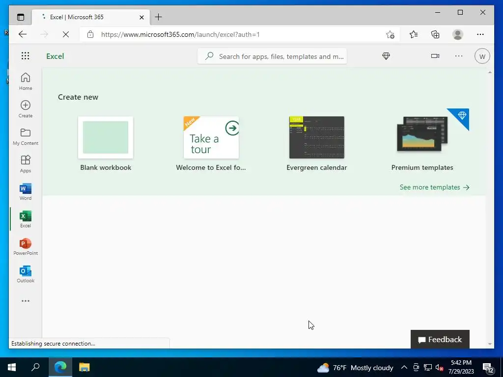Image resolution: width=503 pixels, height=377 pixels.
Task: Launch Word from the sidebar
Action: coord(26,192)
